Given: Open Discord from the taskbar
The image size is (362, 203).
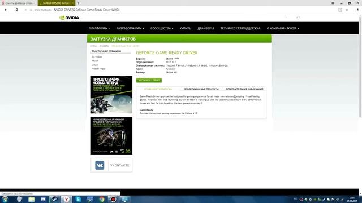Looking at the screenshot, I should [x=43, y=199].
